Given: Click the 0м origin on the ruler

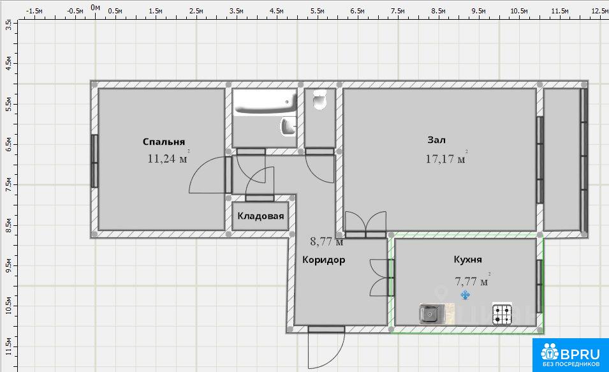Looking at the screenshot, I should [95, 8].
